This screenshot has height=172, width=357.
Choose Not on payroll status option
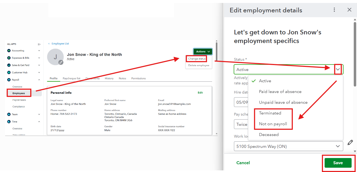point(273,124)
